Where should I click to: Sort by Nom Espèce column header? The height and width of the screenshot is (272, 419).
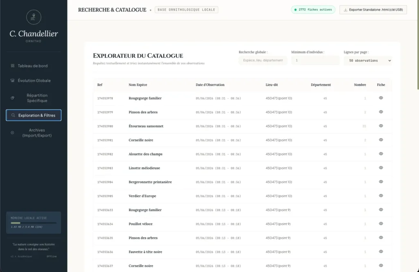[137, 85]
